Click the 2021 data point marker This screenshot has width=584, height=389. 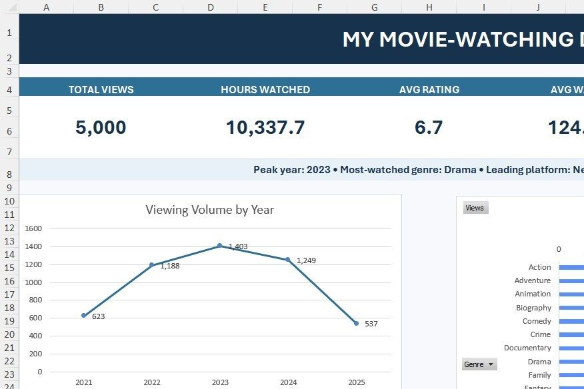coord(84,315)
